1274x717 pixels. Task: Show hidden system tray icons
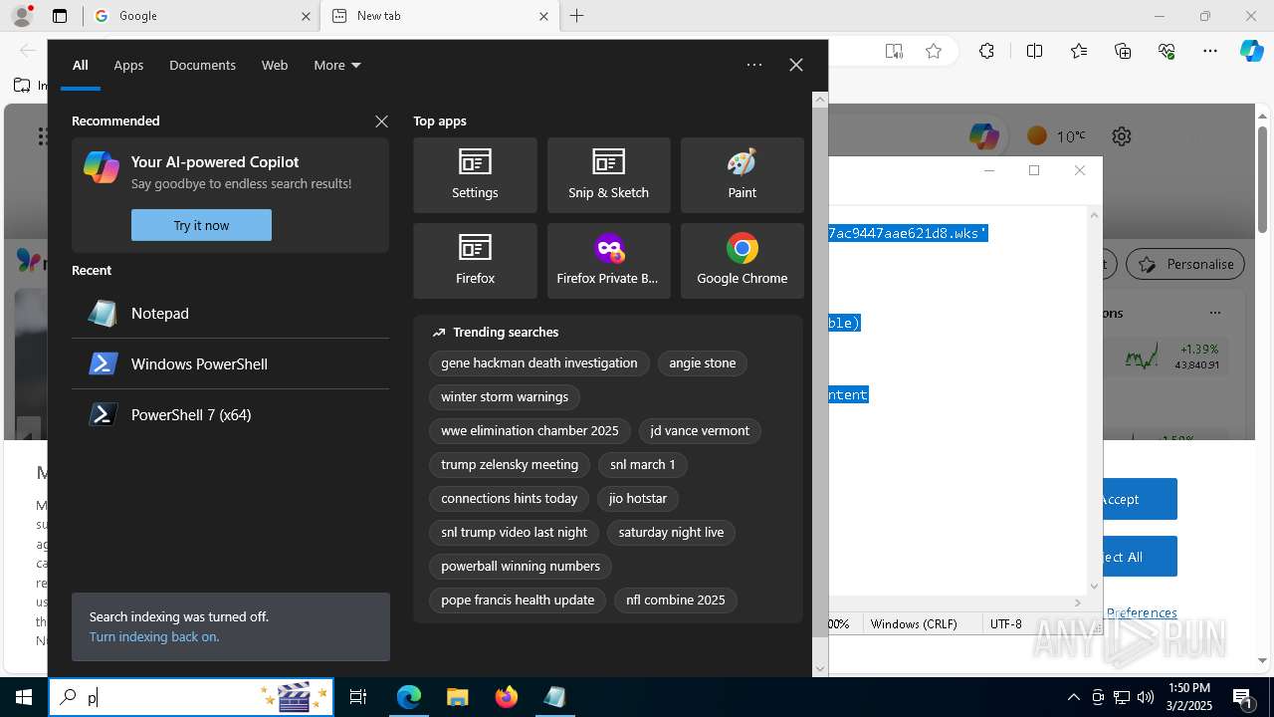coord(1073,697)
